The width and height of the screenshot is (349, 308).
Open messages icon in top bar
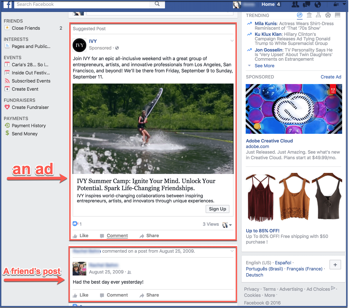coord(307,4)
